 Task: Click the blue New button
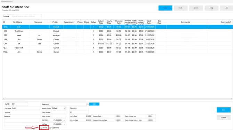tap(165, 8)
